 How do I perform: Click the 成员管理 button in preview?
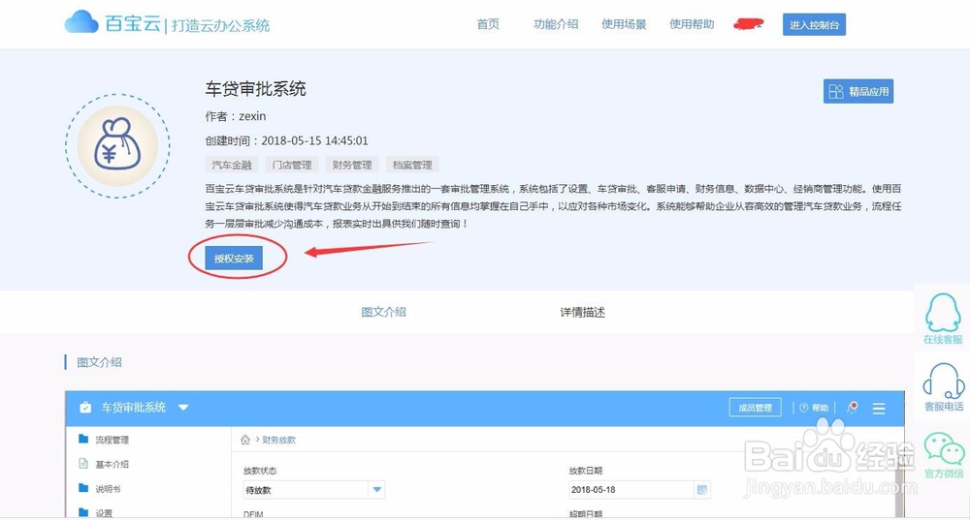[756, 408]
